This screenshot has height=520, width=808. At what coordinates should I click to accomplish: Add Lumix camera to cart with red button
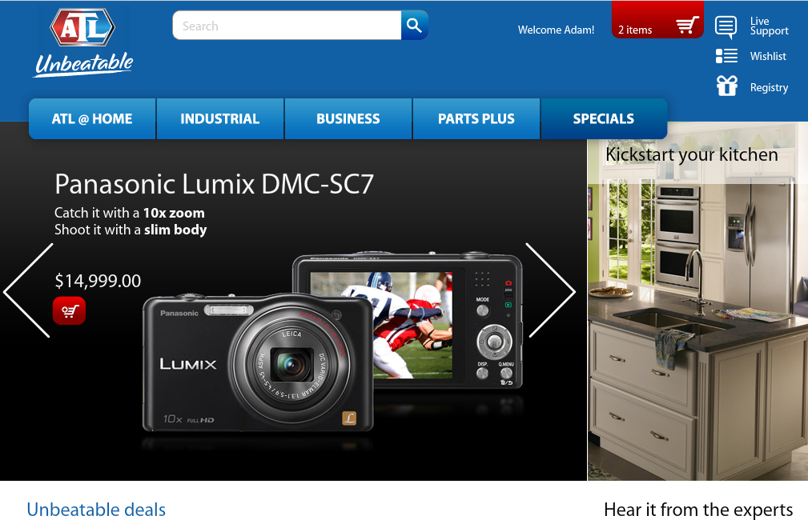pos(69,310)
